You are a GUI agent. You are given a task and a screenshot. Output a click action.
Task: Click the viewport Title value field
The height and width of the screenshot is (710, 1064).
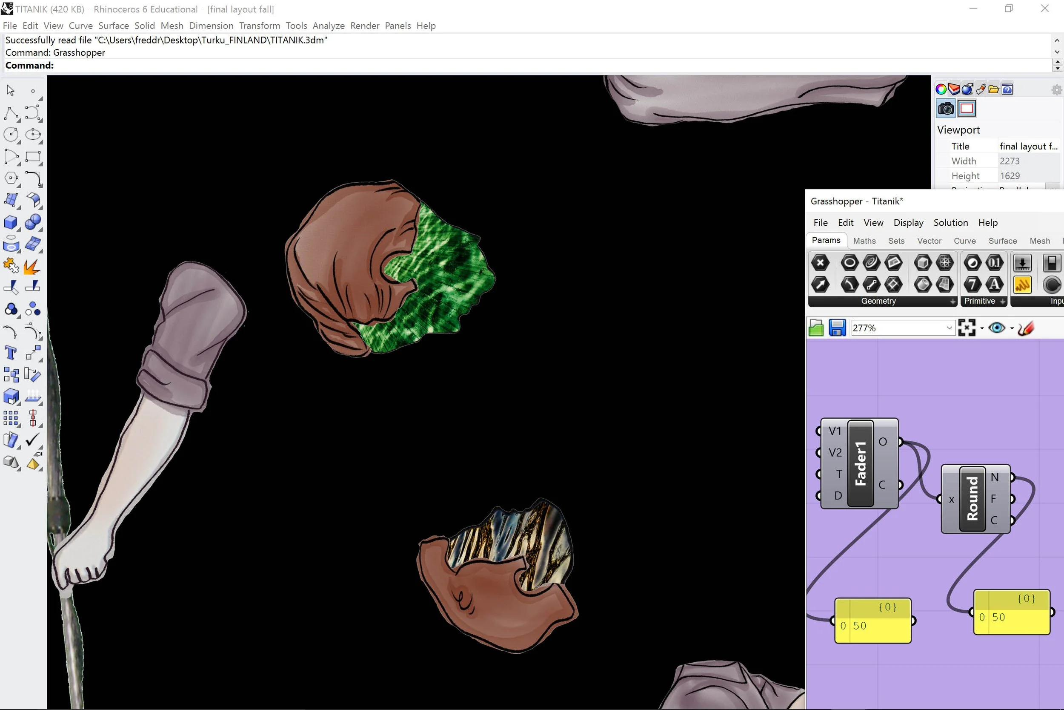[x=1028, y=146]
